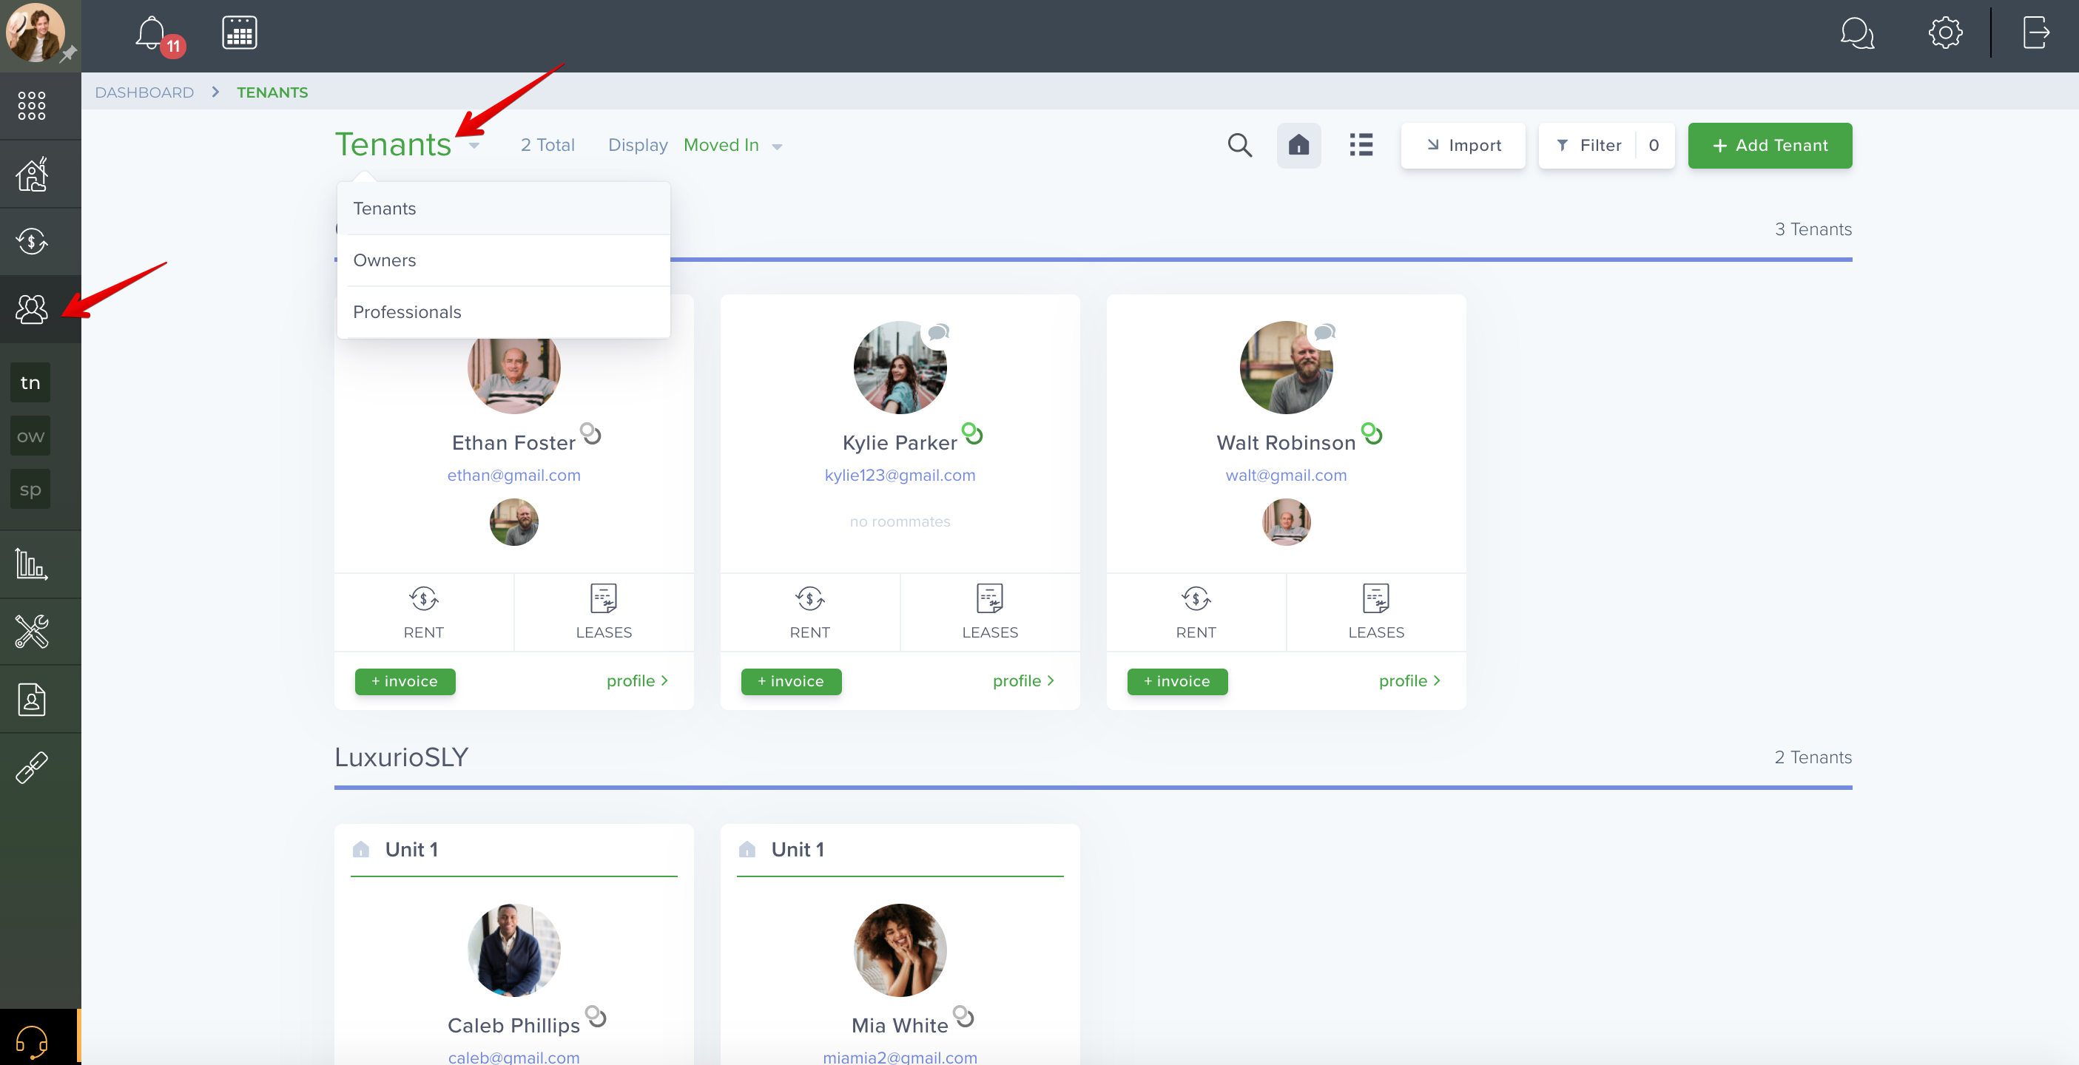Email ethan@gmail.com link
Image resolution: width=2079 pixels, height=1065 pixels.
point(514,476)
